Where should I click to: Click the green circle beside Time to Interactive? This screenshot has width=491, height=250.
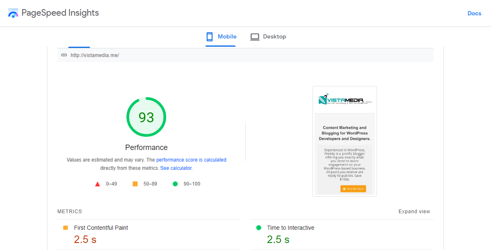coord(258,228)
